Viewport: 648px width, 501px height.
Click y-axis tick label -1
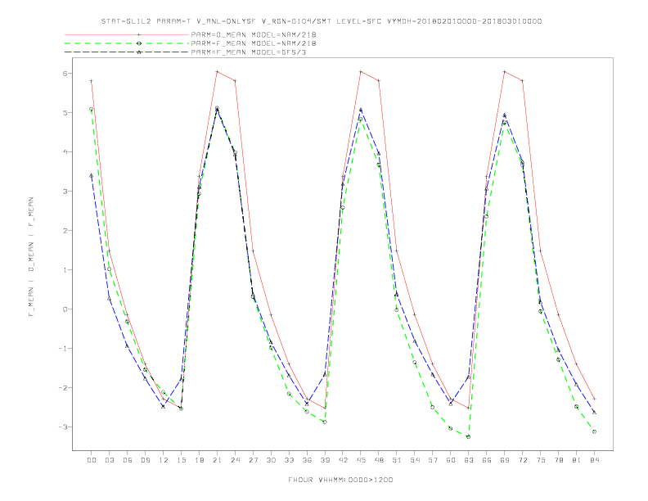[63, 348]
